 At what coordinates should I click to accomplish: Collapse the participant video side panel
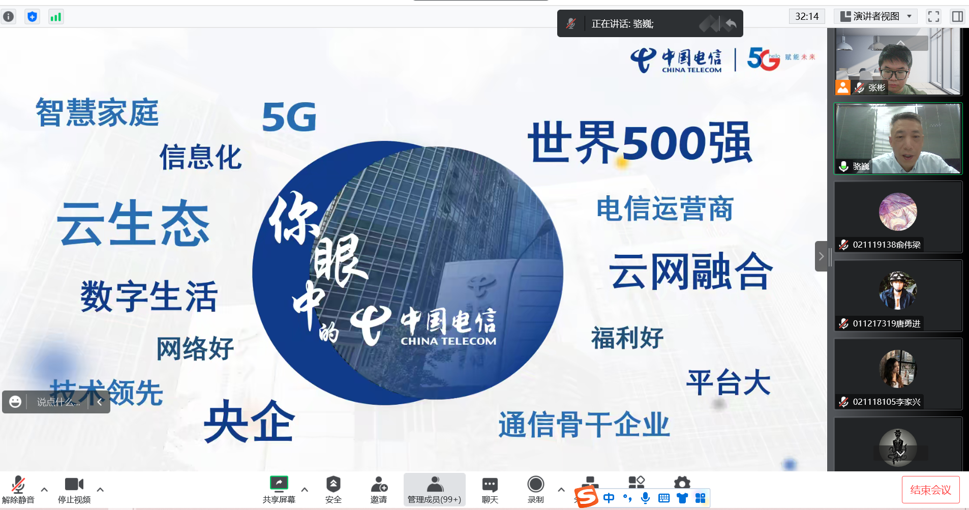point(821,256)
